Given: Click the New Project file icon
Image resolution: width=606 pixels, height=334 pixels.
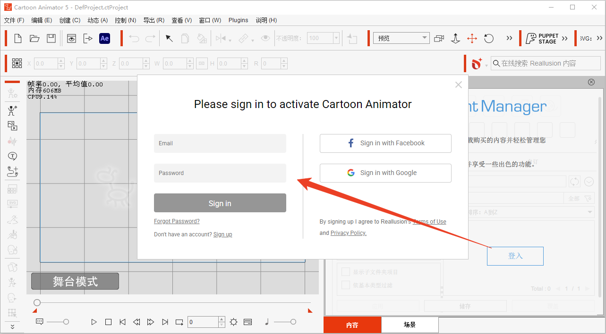Looking at the screenshot, I should click(18, 39).
